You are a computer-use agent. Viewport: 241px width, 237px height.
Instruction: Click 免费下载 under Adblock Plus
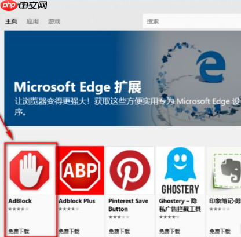coord(69,231)
